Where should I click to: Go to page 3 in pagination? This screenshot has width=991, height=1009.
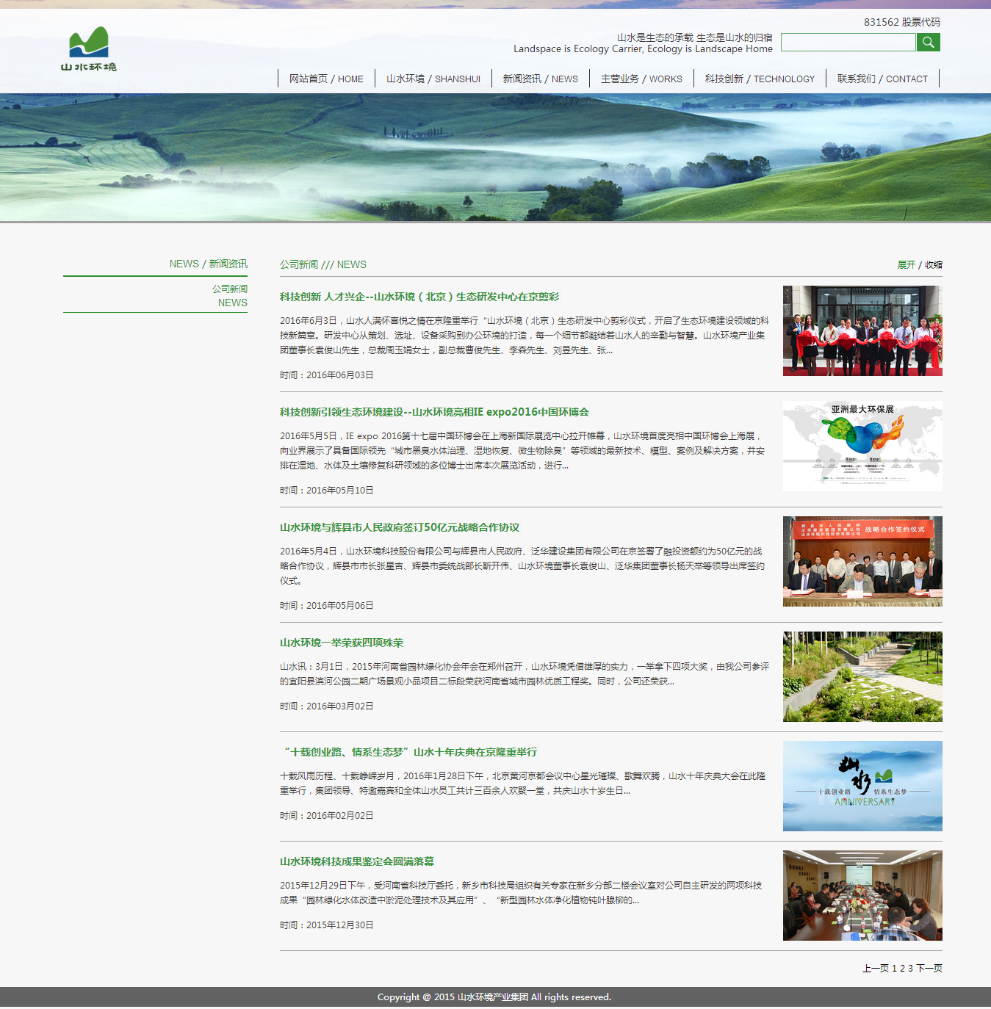[x=910, y=969]
